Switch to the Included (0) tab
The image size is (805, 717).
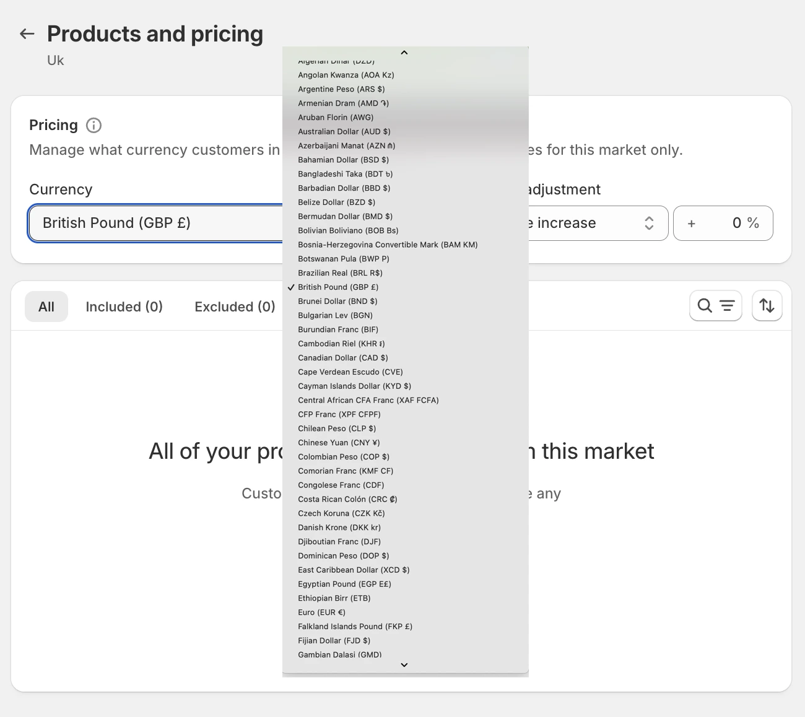pos(124,307)
